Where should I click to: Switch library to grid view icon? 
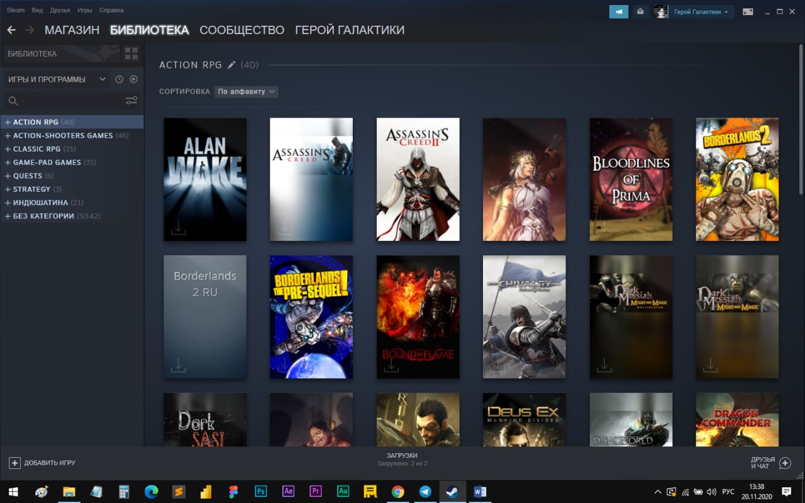(x=131, y=53)
